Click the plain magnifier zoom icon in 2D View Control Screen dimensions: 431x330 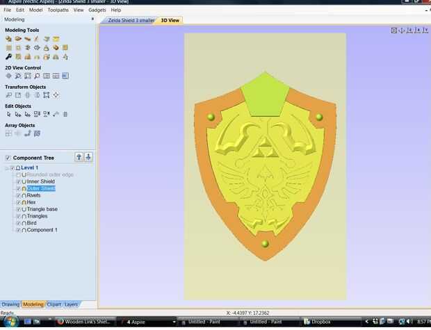(37, 76)
